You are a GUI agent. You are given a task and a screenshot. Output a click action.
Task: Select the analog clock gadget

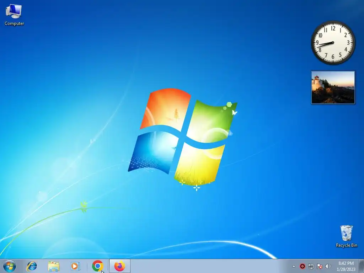[333, 43]
